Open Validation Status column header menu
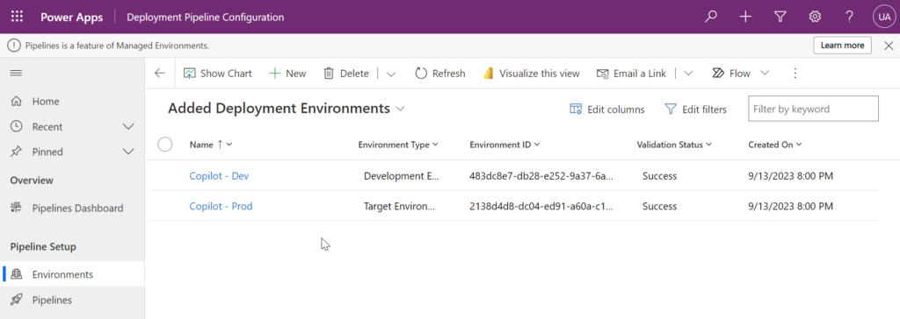Screen dimensions: 900x319 (x=674, y=145)
